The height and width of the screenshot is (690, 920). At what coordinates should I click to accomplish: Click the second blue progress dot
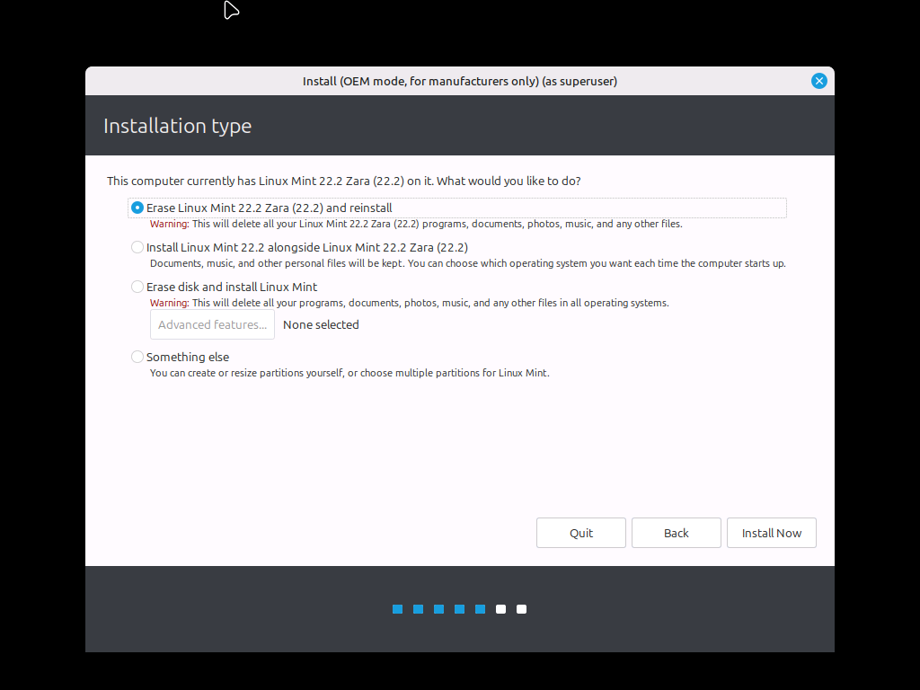pyautogui.click(x=418, y=609)
